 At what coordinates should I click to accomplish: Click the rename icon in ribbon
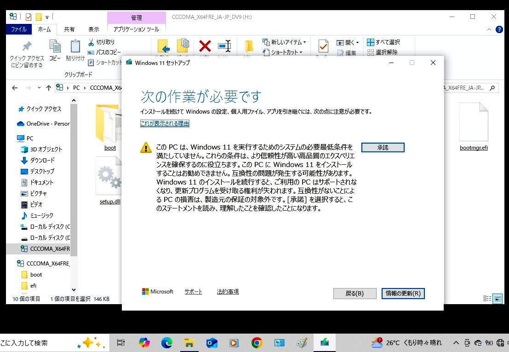[x=224, y=46]
